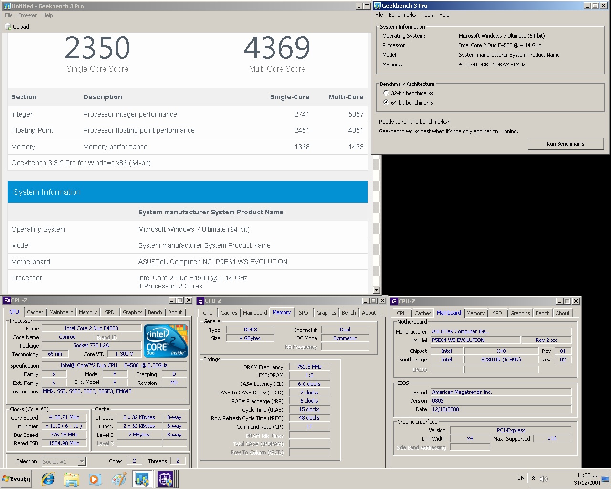Click the middle CPU-Z window title icon

point(200,301)
